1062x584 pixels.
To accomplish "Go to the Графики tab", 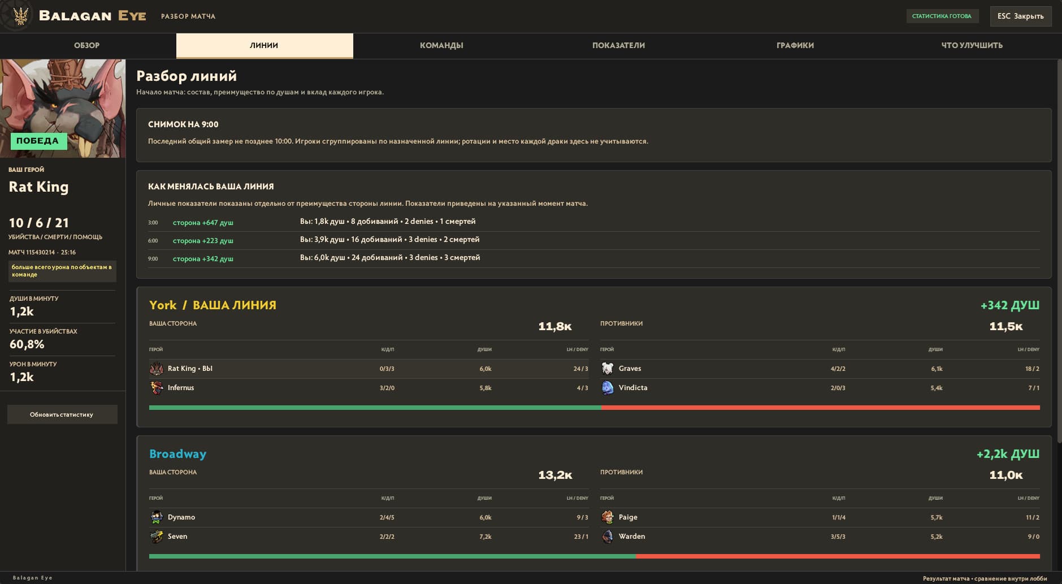I will click(x=795, y=45).
